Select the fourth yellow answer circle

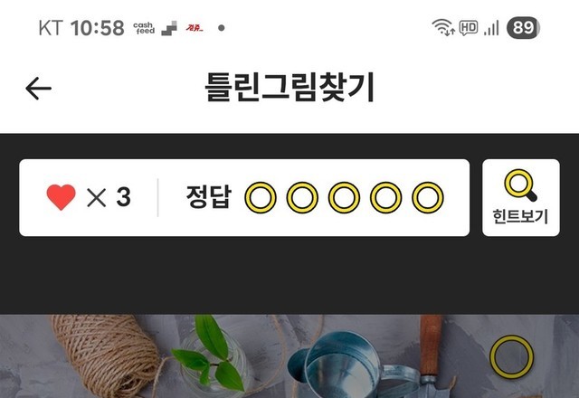pyautogui.click(x=386, y=197)
